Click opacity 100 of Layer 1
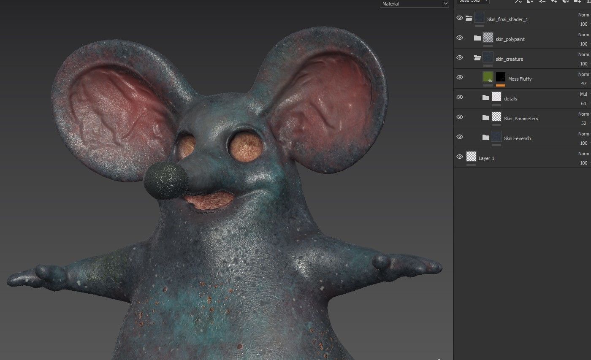Image resolution: width=591 pixels, height=360 pixels. (584, 163)
